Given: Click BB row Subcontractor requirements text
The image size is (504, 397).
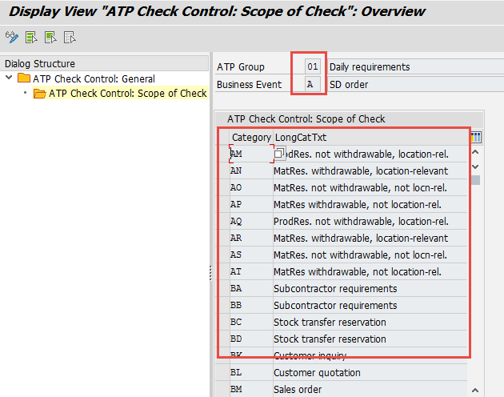Looking at the screenshot, I should [335, 305].
